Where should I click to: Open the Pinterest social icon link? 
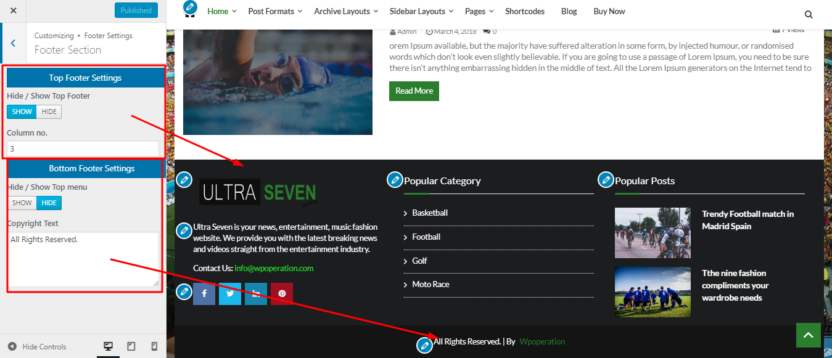click(x=282, y=294)
